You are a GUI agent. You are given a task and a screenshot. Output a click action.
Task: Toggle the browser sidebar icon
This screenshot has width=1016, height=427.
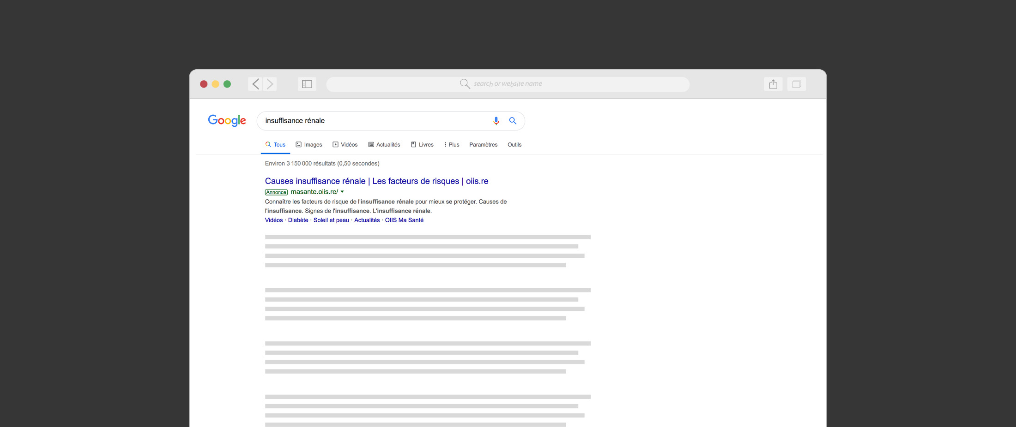(307, 84)
